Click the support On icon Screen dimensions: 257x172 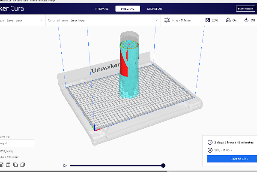point(228,20)
